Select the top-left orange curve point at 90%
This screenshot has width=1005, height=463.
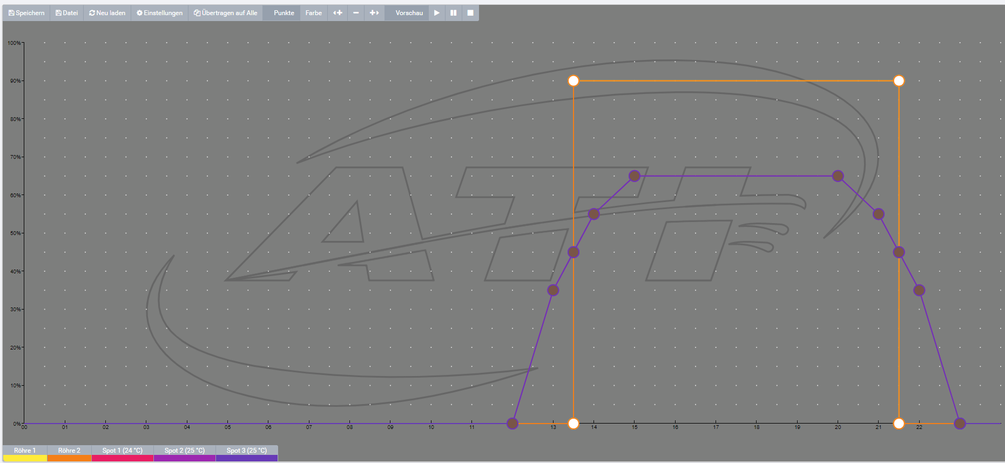coord(574,81)
